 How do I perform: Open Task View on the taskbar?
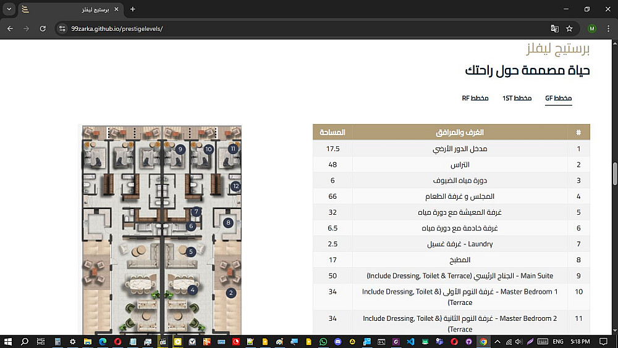click(x=41, y=341)
